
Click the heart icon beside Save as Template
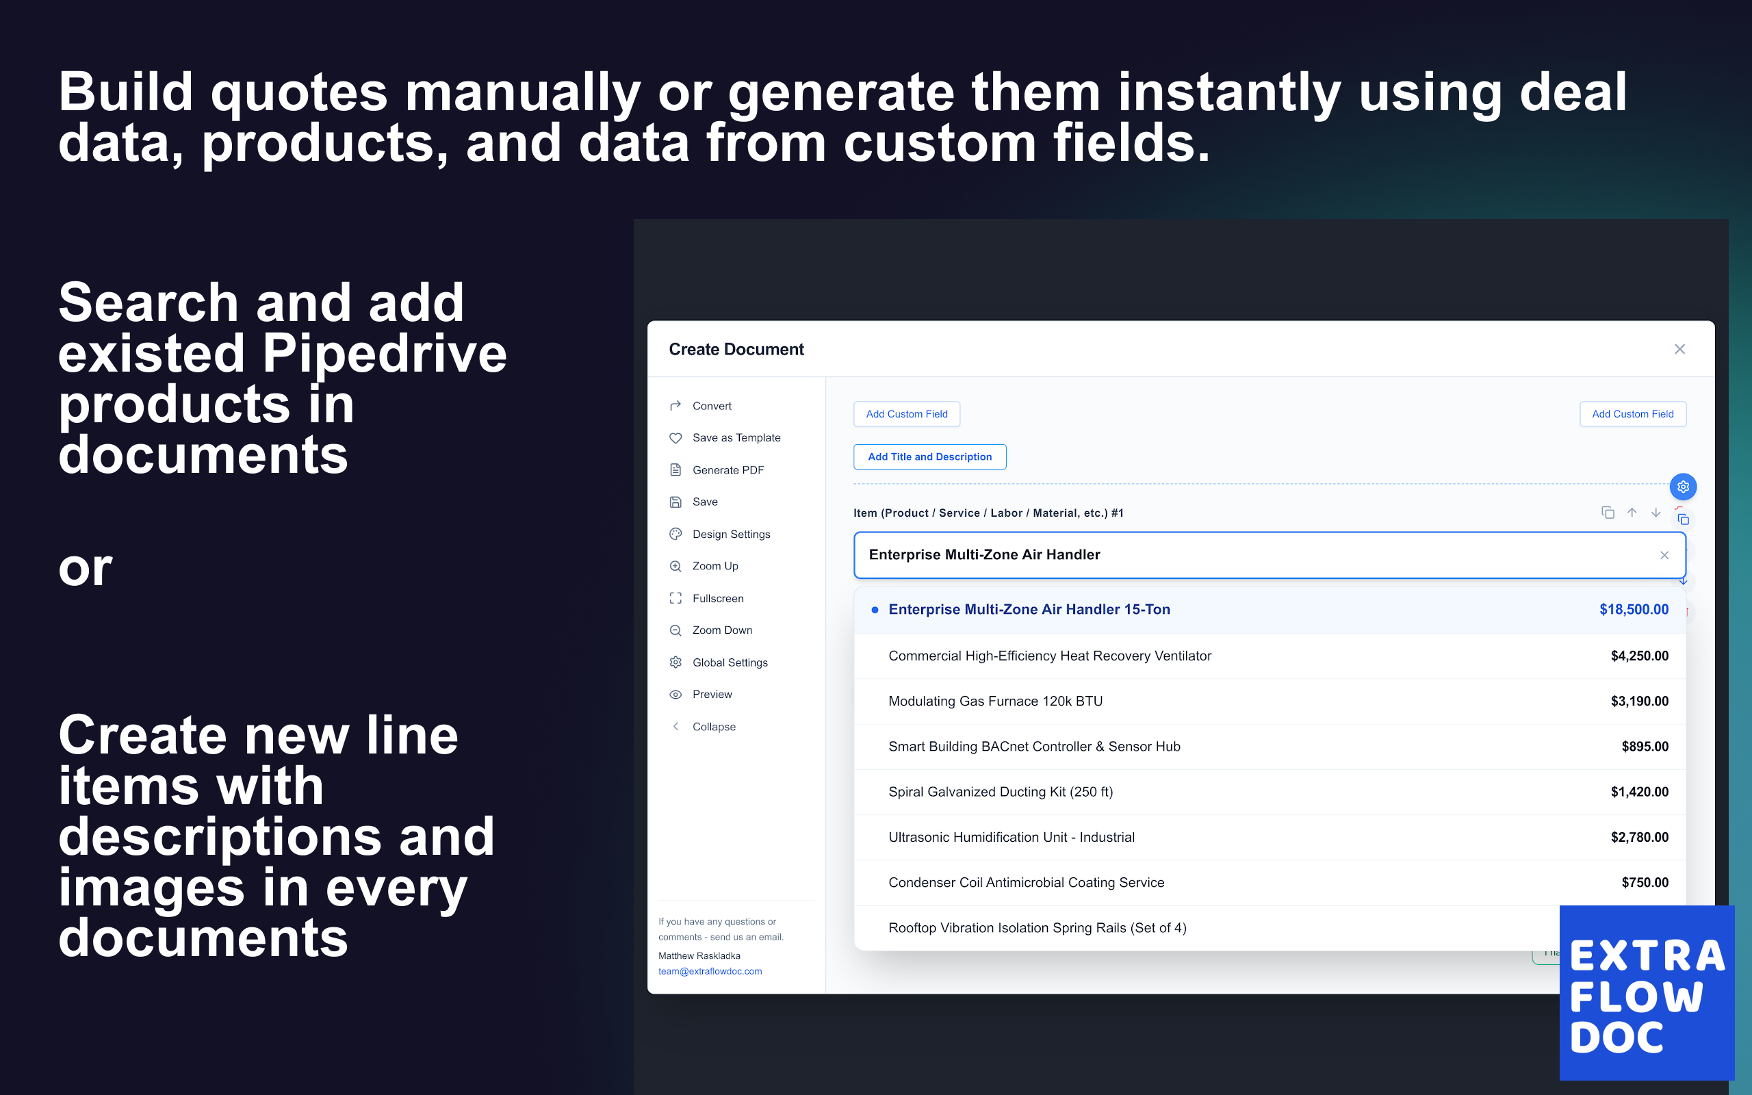675,437
